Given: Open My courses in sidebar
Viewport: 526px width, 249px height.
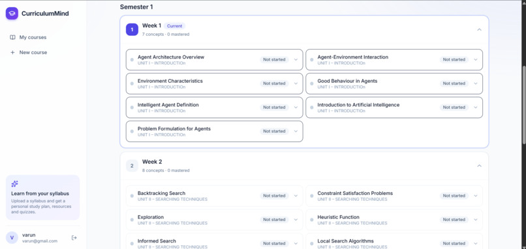Looking at the screenshot, I should coord(42,37).
